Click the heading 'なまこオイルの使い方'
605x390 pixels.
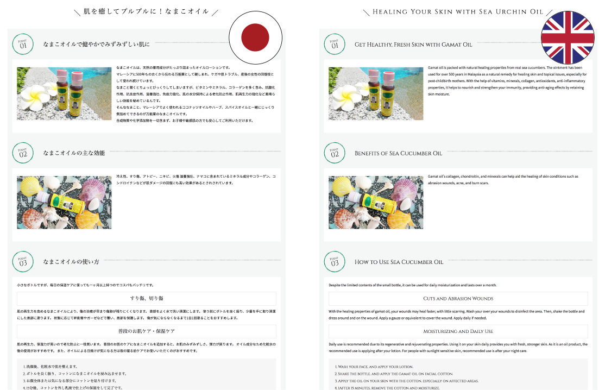(71, 262)
